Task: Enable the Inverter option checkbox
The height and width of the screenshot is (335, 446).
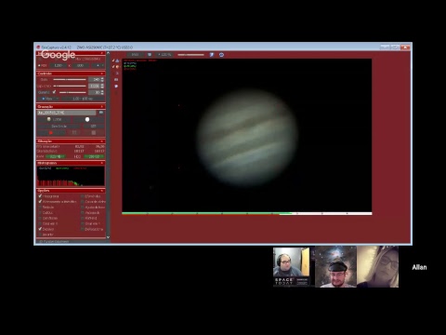Action: click(40, 234)
